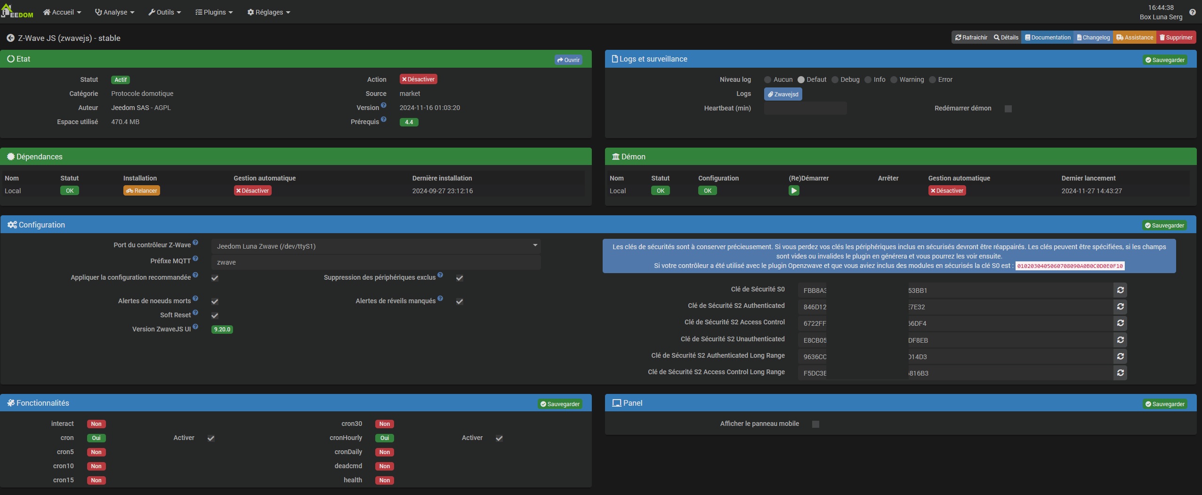Toggle Appliquer la configuration recommandée checkbox

pyautogui.click(x=215, y=278)
